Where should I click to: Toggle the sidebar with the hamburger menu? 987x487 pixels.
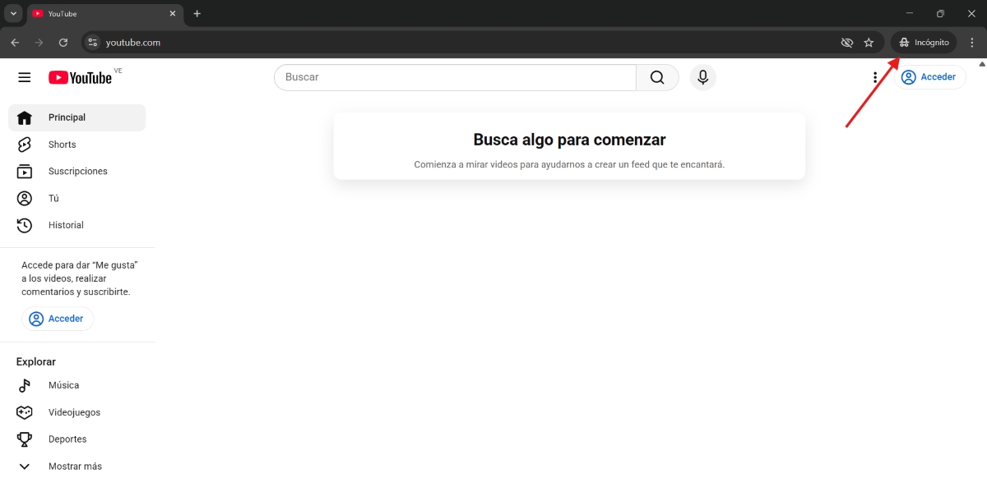click(24, 76)
